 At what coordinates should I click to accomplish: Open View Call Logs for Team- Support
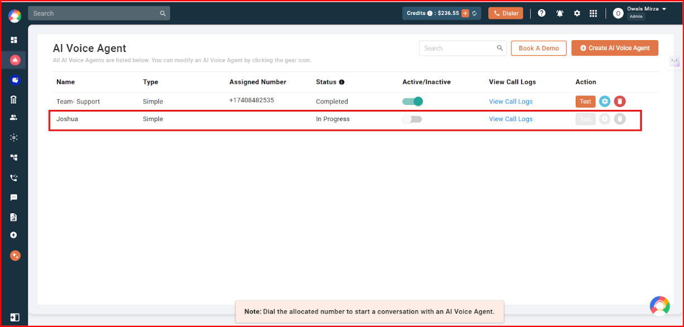[x=510, y=102]
